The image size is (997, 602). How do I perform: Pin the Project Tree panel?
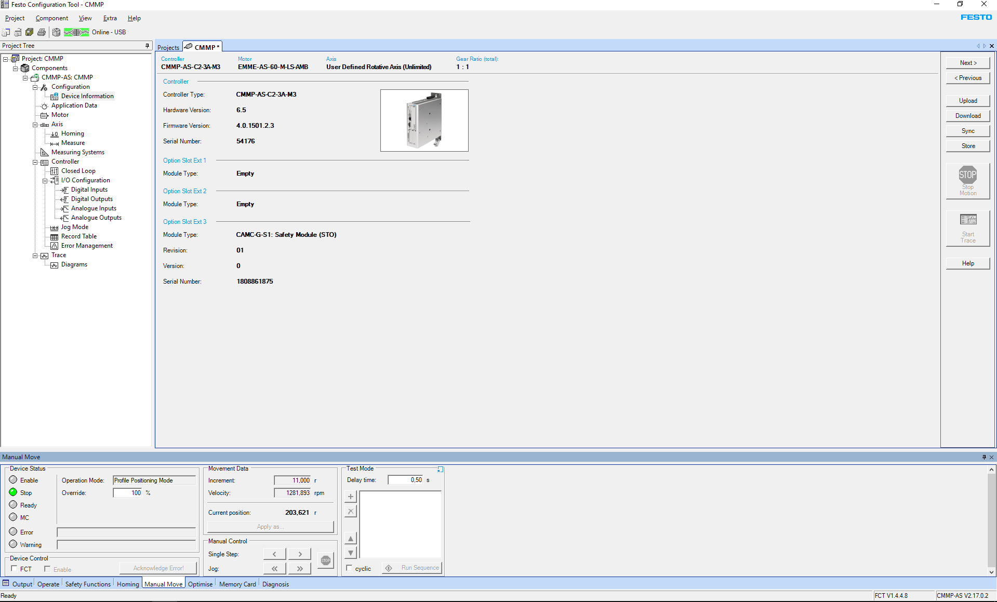pos(147,46)
